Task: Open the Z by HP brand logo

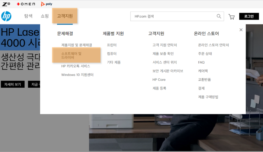Action: [x=6, y=4]
